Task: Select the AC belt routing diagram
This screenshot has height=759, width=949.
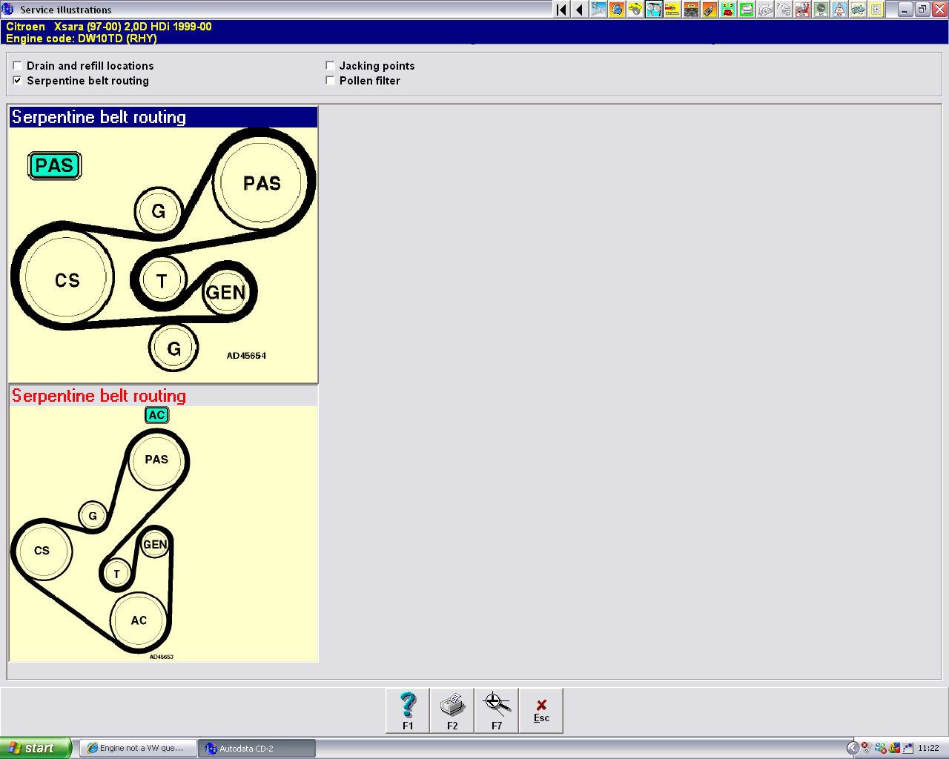Action: pos(163,534)
